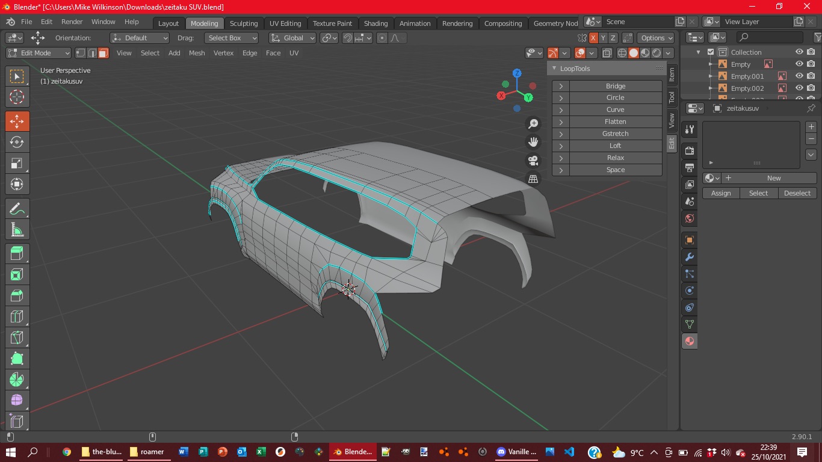The image size is (822, 462).
Task: Select the Spin tool
Action: [x=17, y=380]
